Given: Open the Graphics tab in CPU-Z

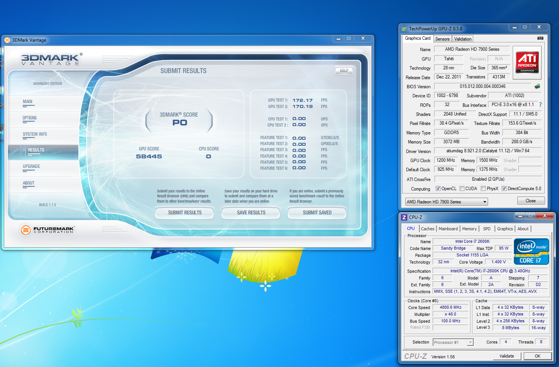Looking at the screenshot, I should click(x=505, y=229).
